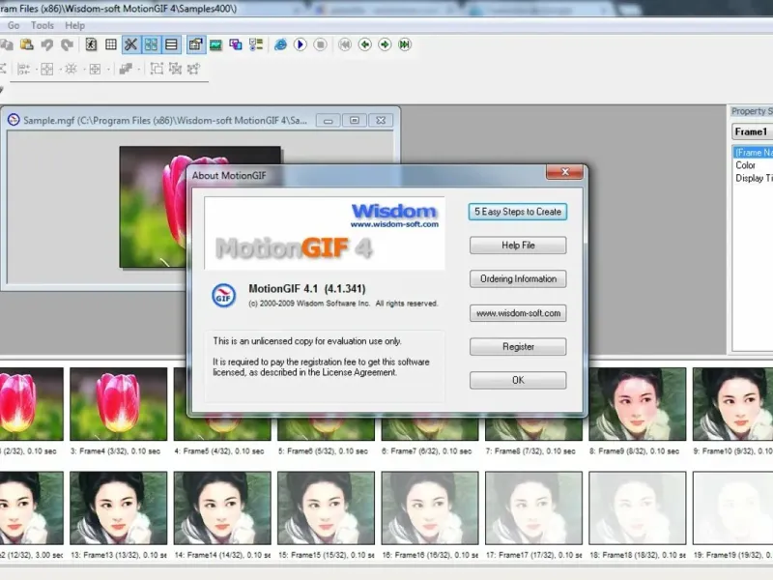
Task: Select the Frame16 (16/32) thumbnail
Action: [430, 508]
